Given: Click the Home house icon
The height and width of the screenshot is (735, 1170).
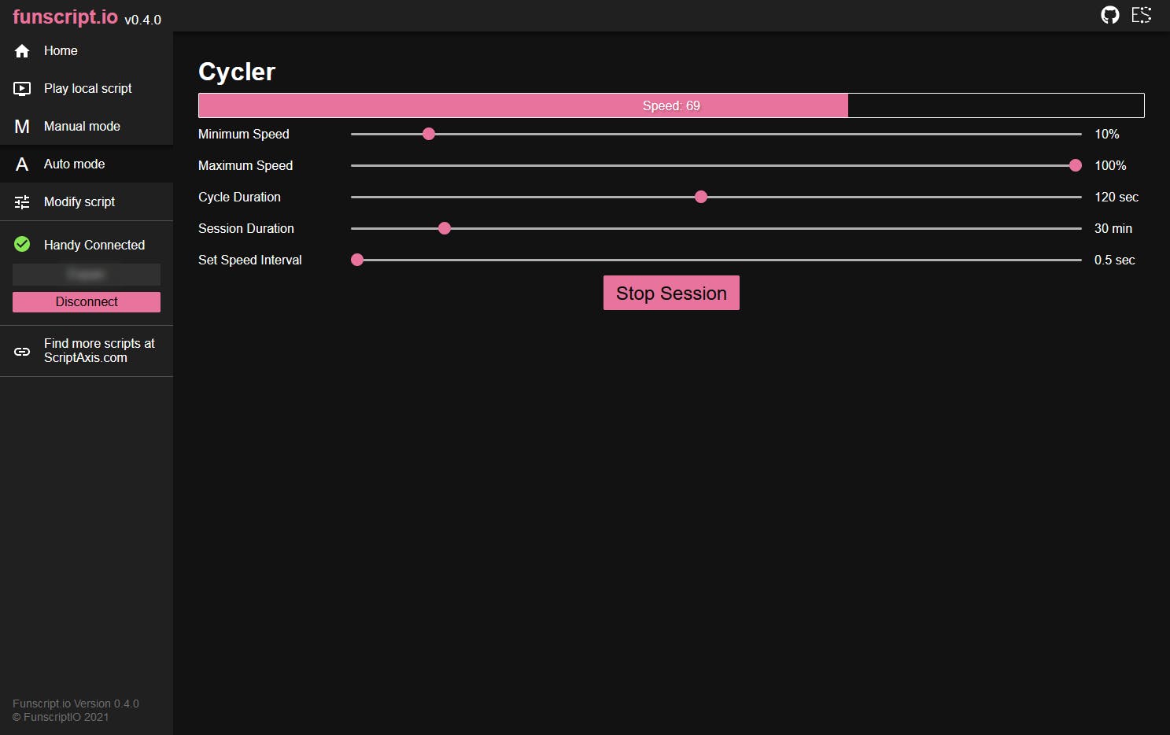Looking at the screenshot, I should 22,51.
